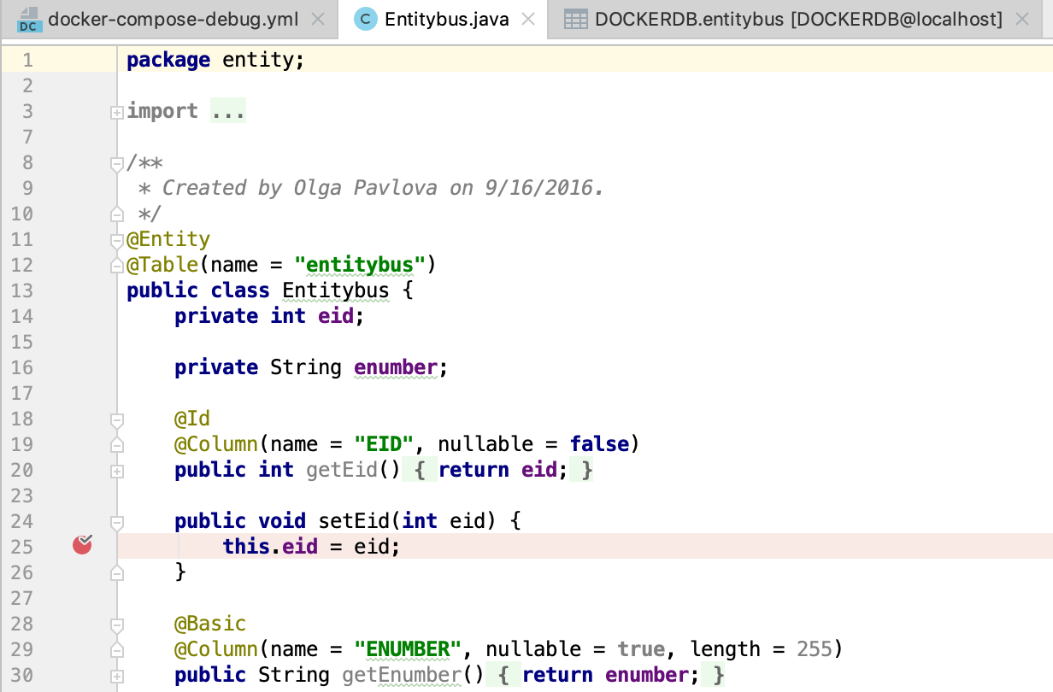The height and width of the screenshot is (692, 1053).
Task: Collapse the Entitybus class via its fold arrow
Action: pos(116,239)
